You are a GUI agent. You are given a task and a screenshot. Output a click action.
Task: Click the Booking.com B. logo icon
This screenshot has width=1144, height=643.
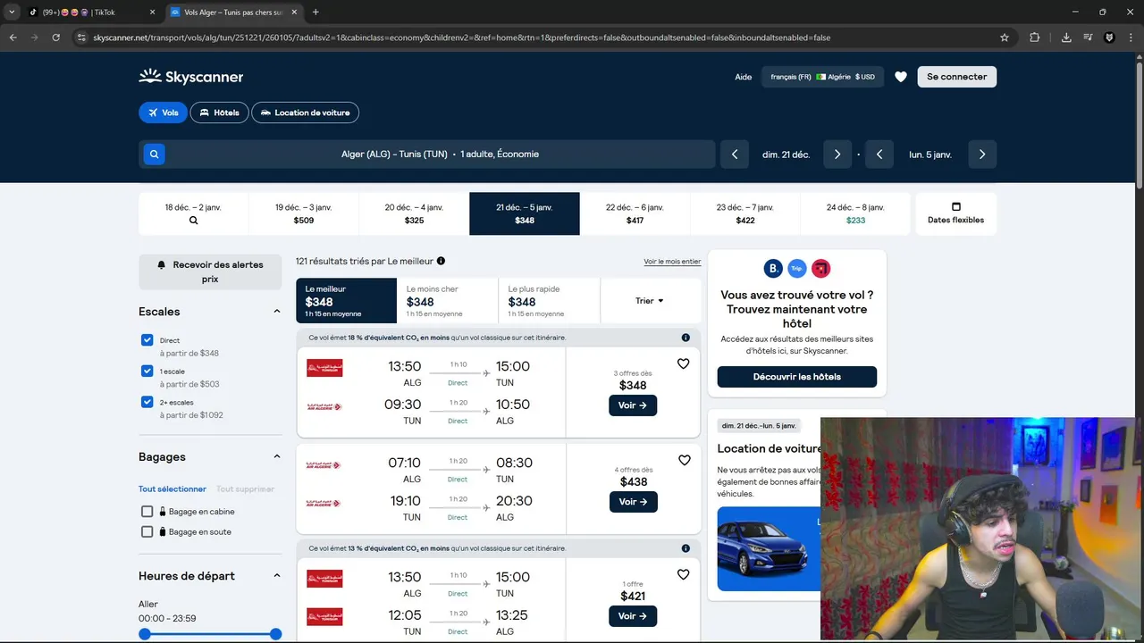point(773,268)
